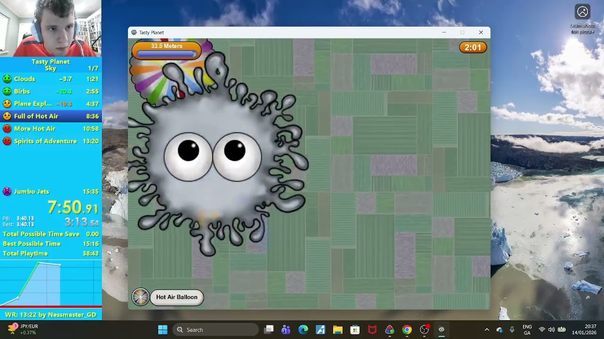Click the Tasty Planet Sky title header
This screenshot has width=604, height=339.
click(x=50, y=65)
